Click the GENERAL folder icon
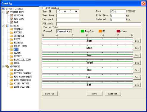Viewport: 147px width, 112px height. coord(11,29)
